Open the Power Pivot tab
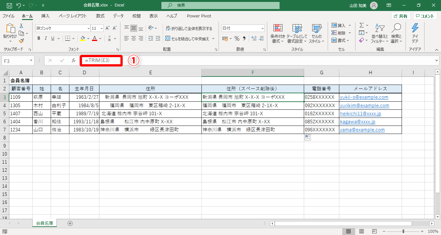Image resolution: width=441 pixels, height=235 pixels. point(199,16)
